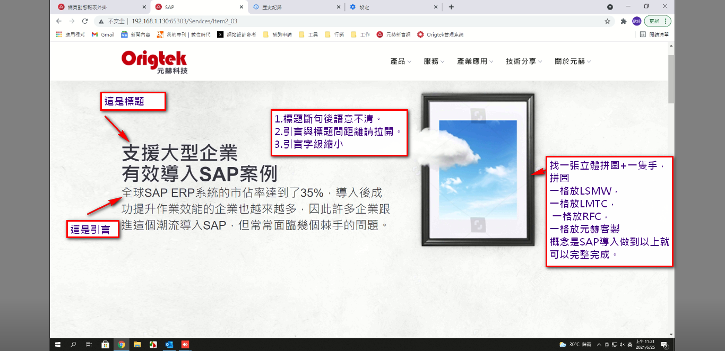Reload the current page
725x351 pixels.
pyautogui.click(x=84, y=21)
